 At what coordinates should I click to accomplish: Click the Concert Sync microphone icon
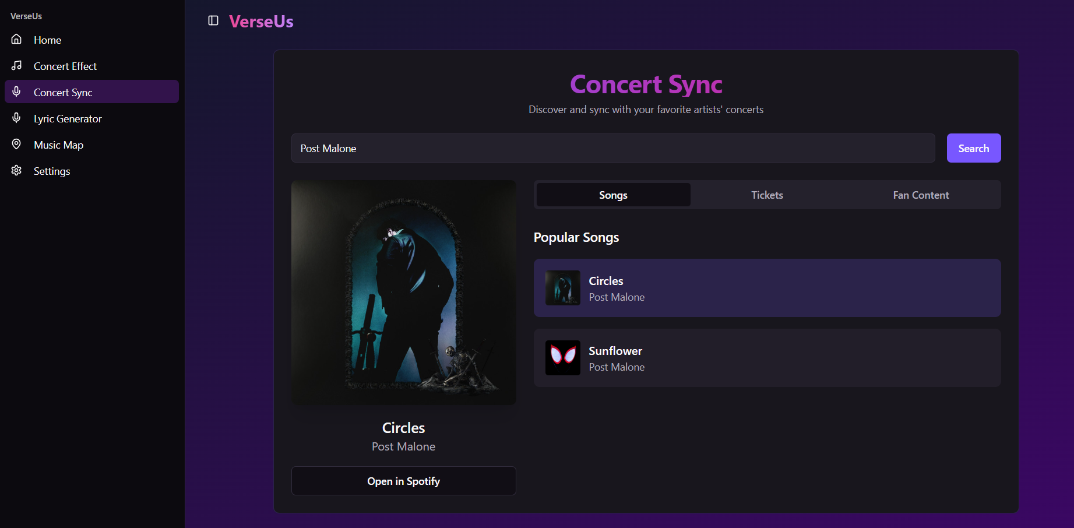click(x=16, y=92)
